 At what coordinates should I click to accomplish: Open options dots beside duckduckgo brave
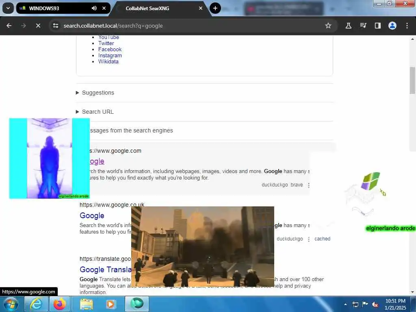click(x=309, y=185)
